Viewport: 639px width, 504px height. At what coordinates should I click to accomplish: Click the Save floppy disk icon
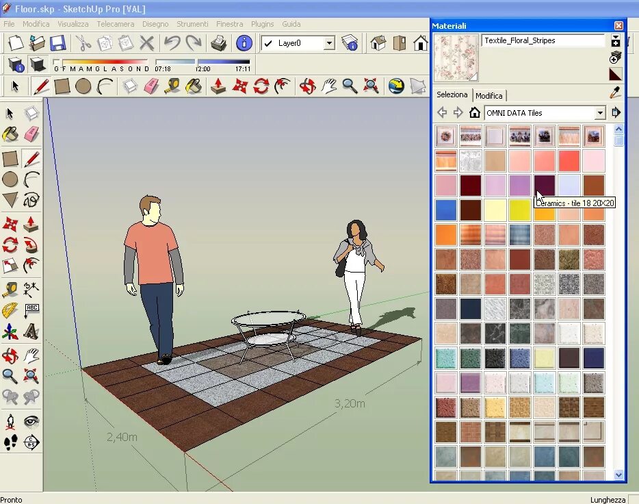coord(57,43)
